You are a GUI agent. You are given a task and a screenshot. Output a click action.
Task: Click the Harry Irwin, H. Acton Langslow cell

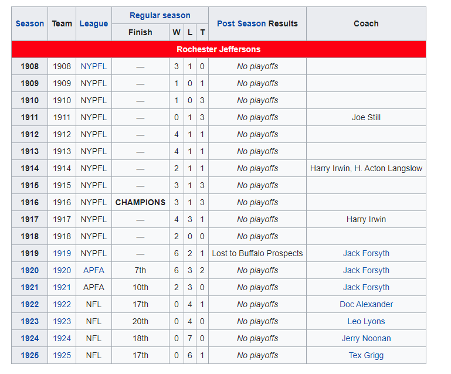[366, 168]
